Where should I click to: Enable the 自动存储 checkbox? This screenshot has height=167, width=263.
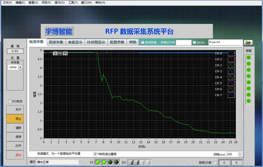143,43
